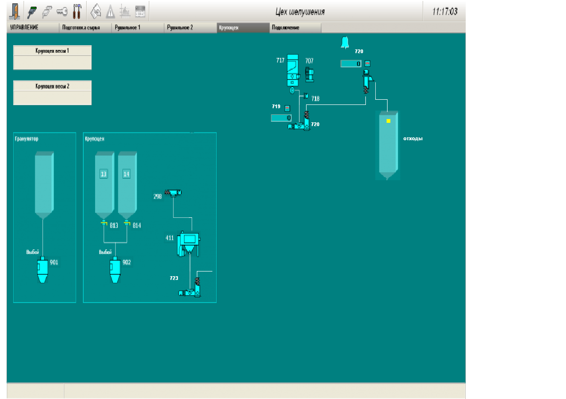The image size is (566, 399).
Task: Click the key icon in toolbar
Action: [x=61, y=11]
